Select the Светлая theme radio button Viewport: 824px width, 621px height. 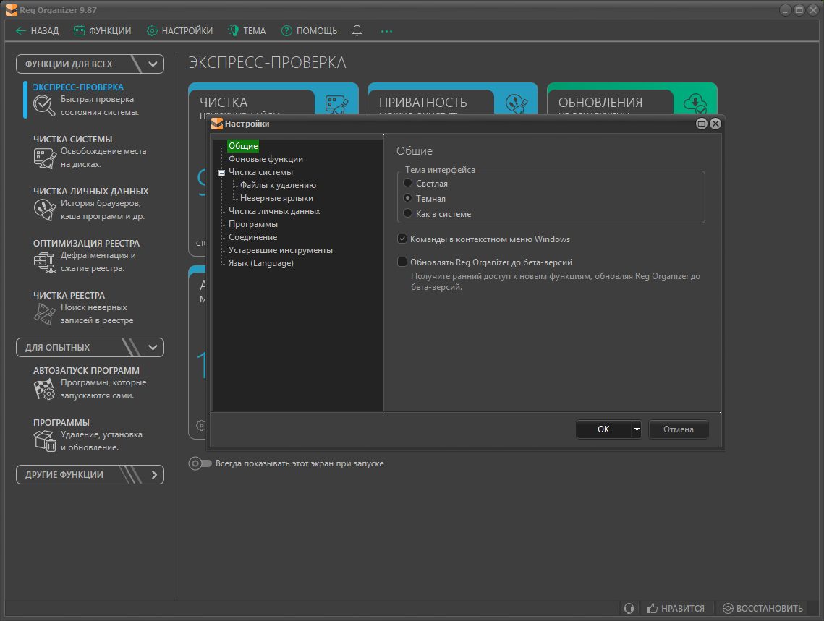[408, 184]
